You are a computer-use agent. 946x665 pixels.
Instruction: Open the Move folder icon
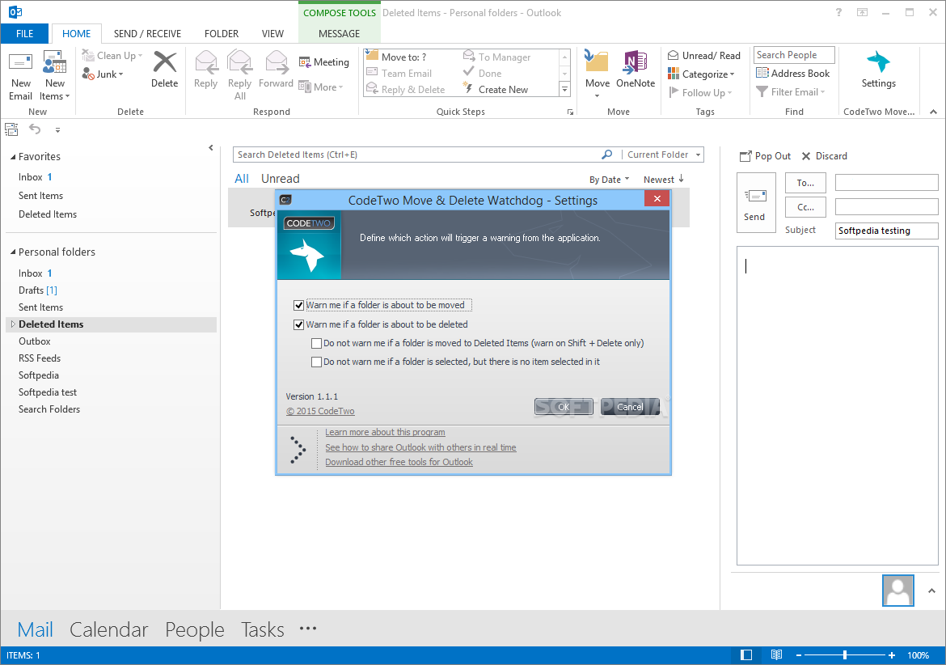[x=597, y=61]
